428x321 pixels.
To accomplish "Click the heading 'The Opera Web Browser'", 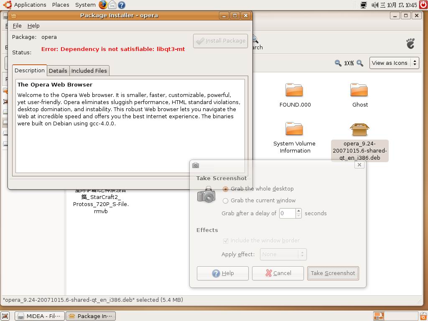I will 55,84.
